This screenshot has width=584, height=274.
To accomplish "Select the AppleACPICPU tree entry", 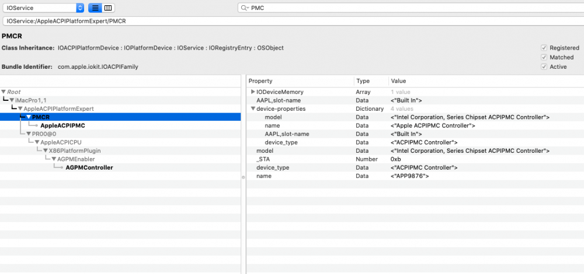I will pyautogui.click(x=61, y=142).
